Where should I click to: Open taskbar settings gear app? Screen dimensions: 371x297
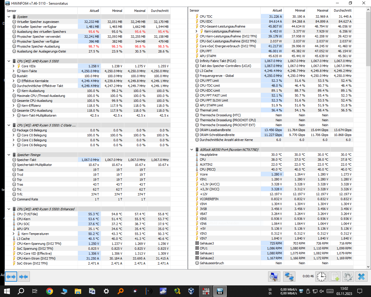pyautogui.click(x=106, y=291)
